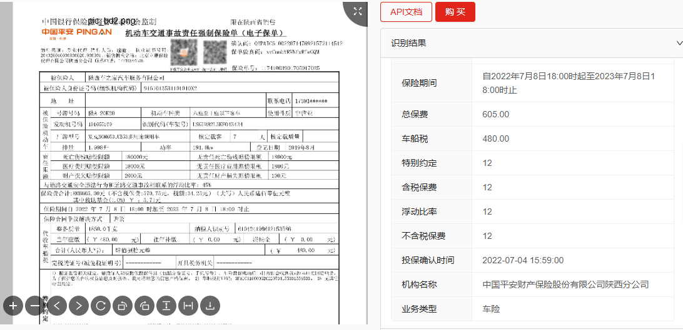This screenshot has height=330, width=683.
Task: Click the circular reset/refresh icon
Action: [101, 306]
